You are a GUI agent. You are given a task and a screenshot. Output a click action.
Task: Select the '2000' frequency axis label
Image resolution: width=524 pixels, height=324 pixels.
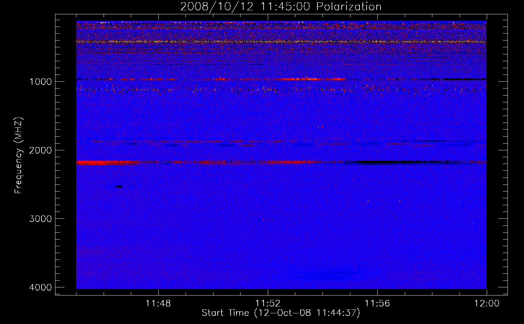pyautogui.click(x=40, y=150)
